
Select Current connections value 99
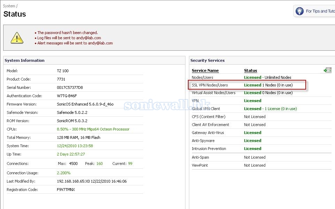pyautogui.click(x=130, y=164)
